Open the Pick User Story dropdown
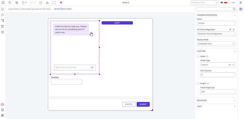Screen dimensions: 244x119 (205, 3)
